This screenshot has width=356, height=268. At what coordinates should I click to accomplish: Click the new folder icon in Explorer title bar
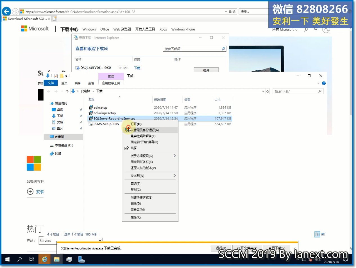pyautogui.click(x=62, y=76)
